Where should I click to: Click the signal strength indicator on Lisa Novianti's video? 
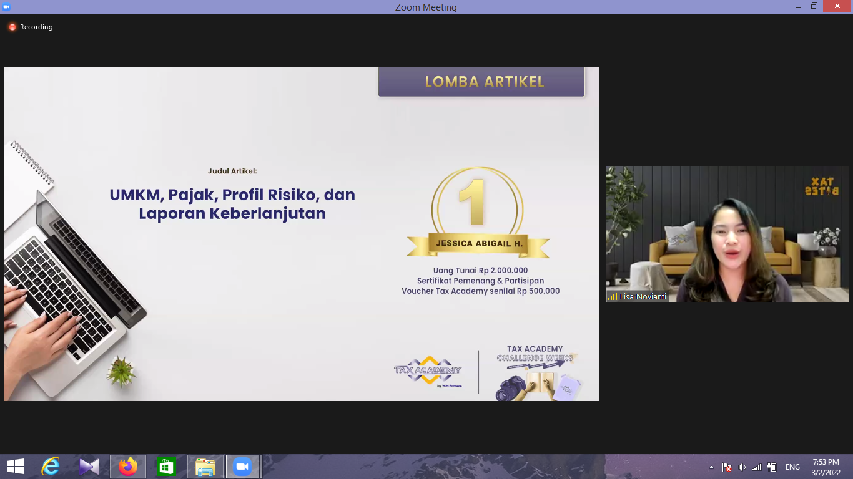pyautogui.click(x=611, y=297)
